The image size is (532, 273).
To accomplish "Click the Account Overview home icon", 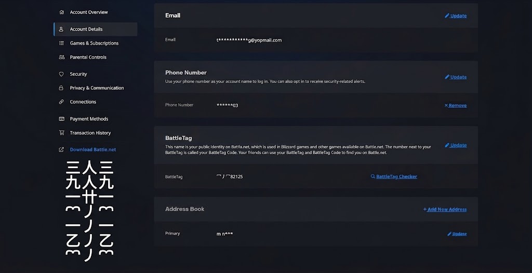I will pos(61,12).
